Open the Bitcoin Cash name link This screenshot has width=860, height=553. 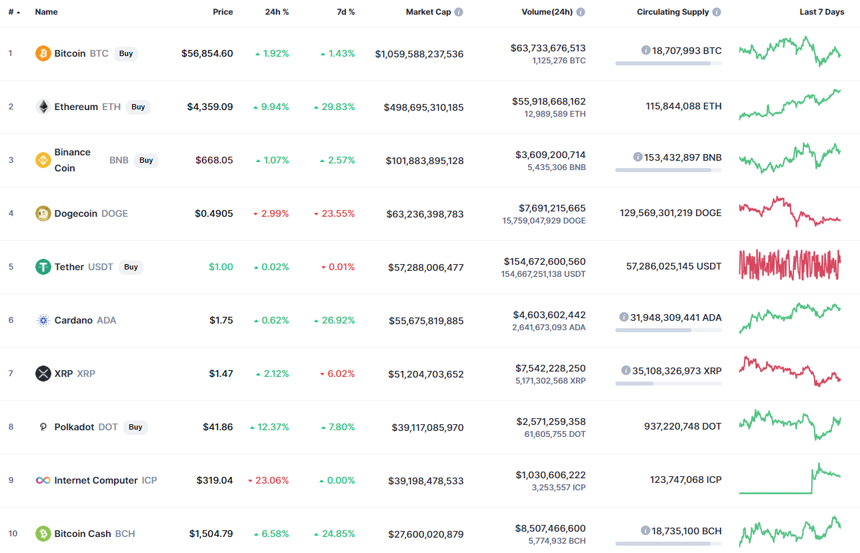(83, 534)
